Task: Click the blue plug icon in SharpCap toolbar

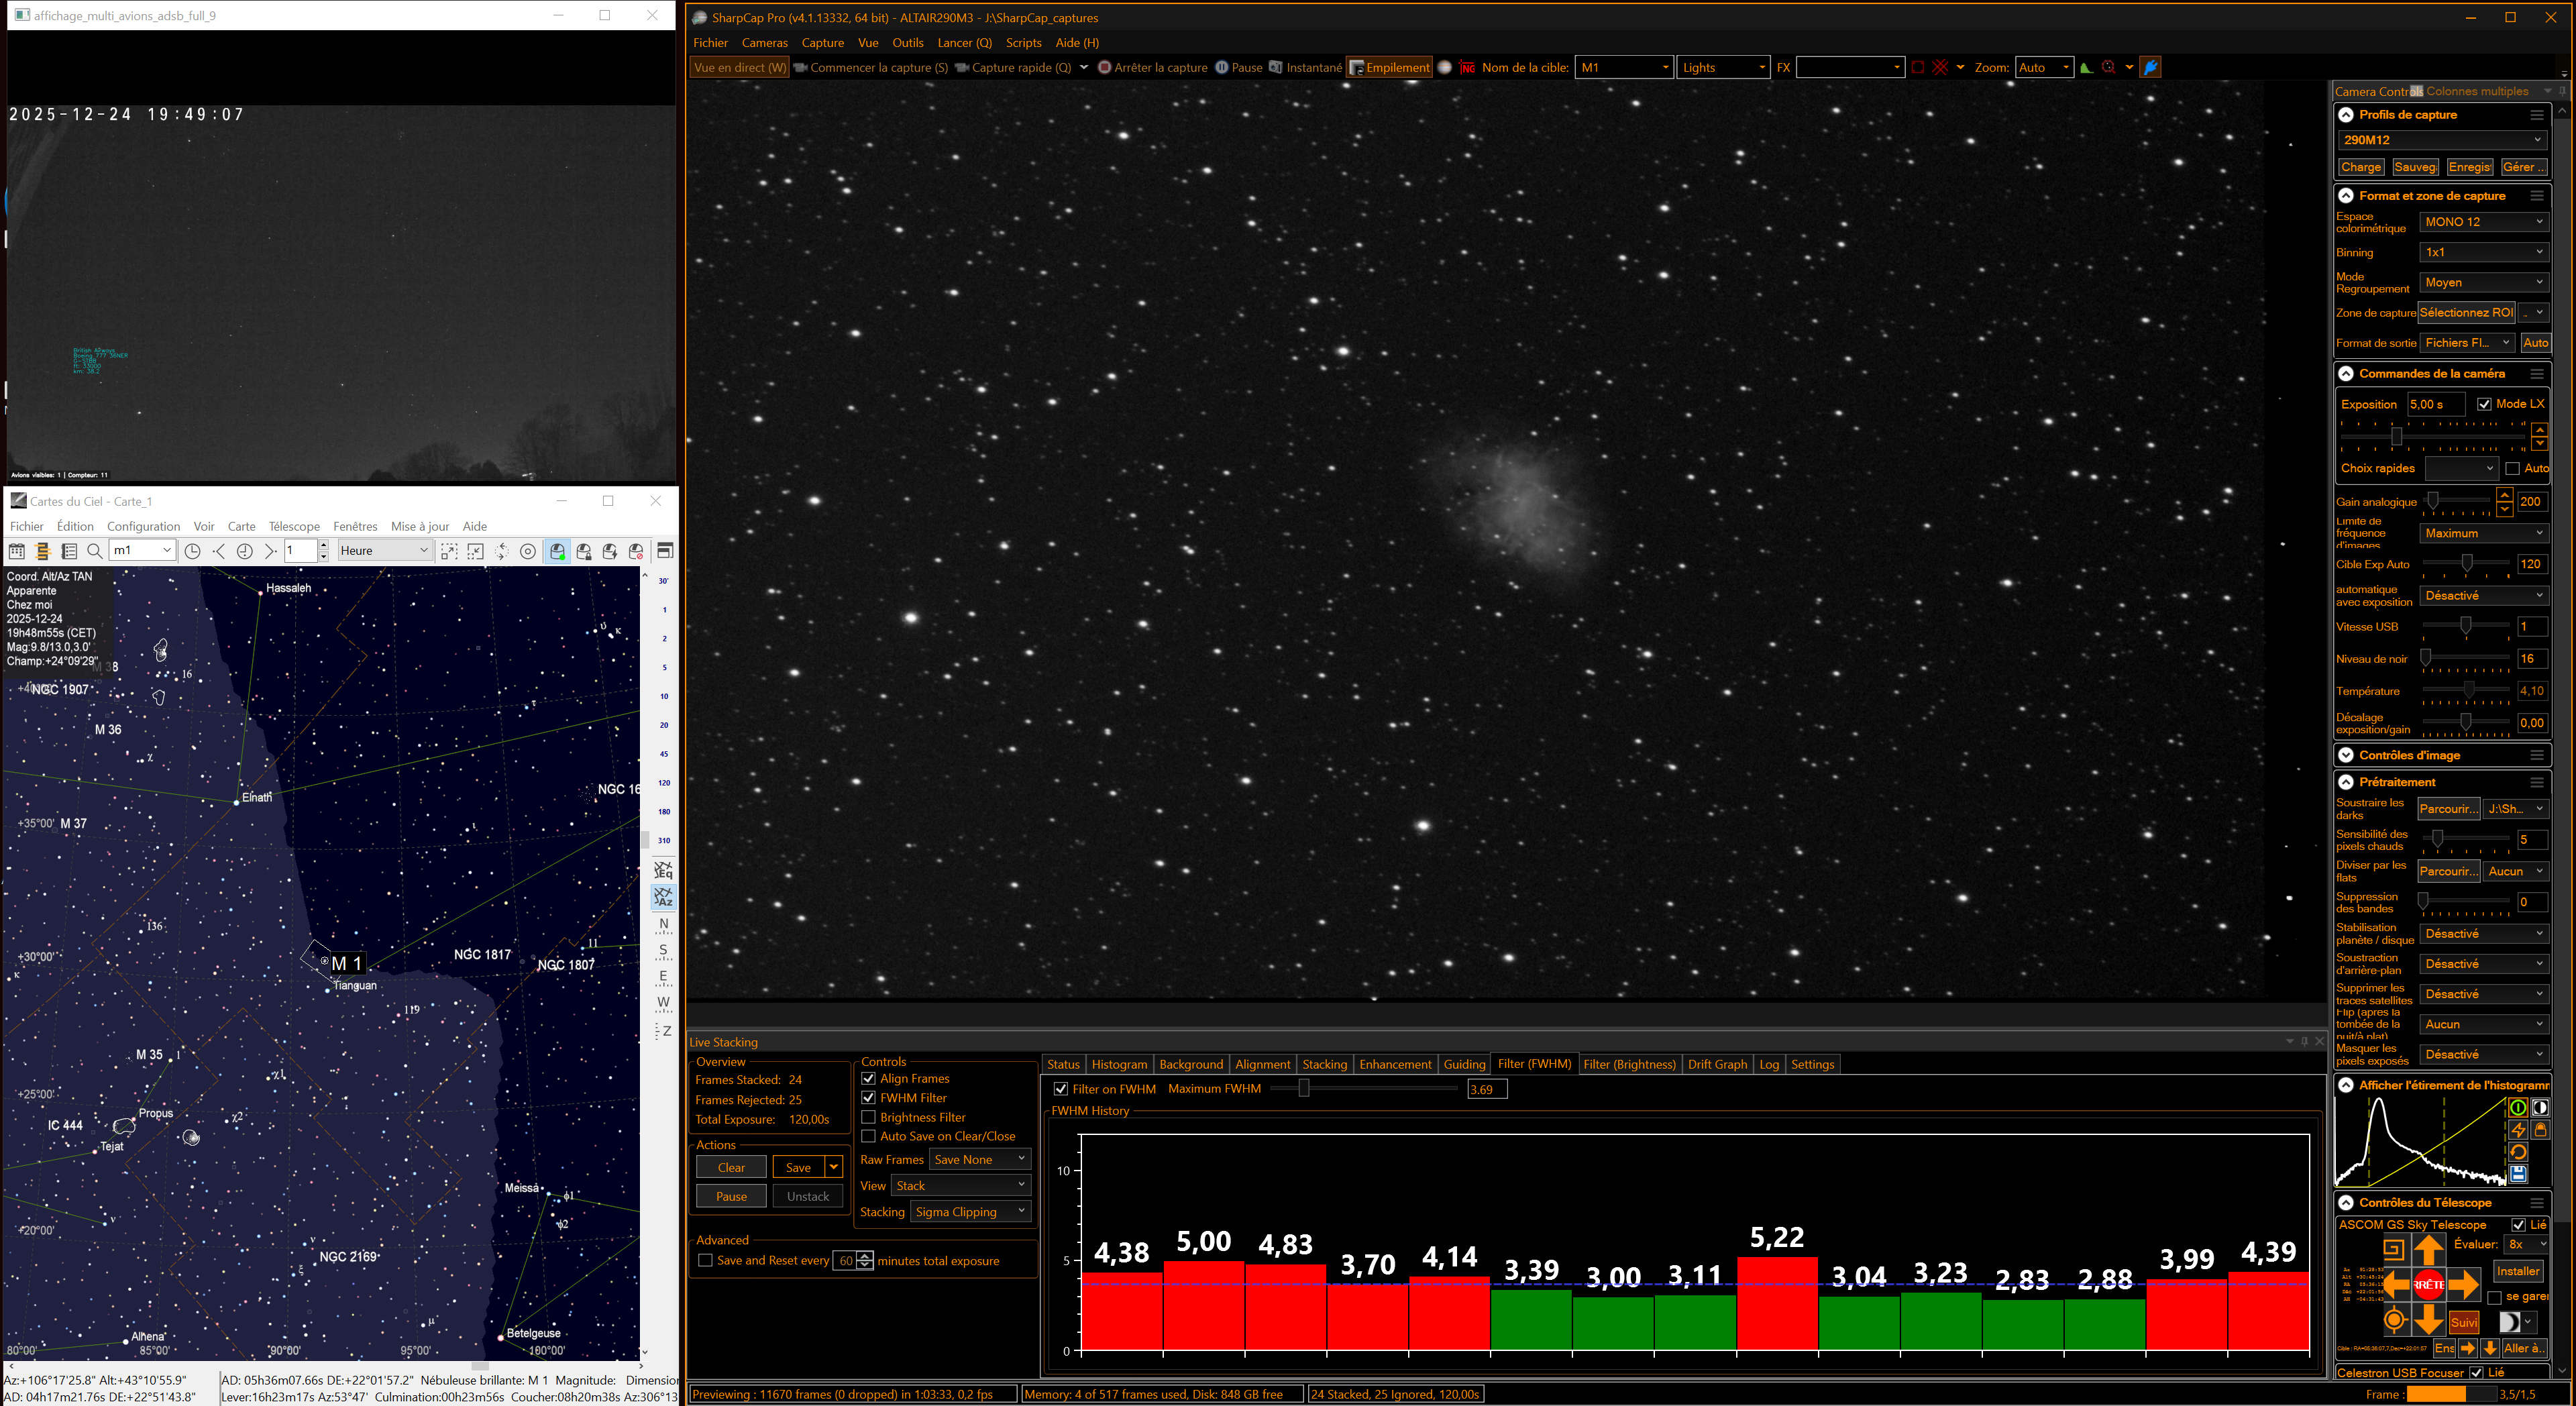Action: pyautogui.click(x=2151, y=67)
